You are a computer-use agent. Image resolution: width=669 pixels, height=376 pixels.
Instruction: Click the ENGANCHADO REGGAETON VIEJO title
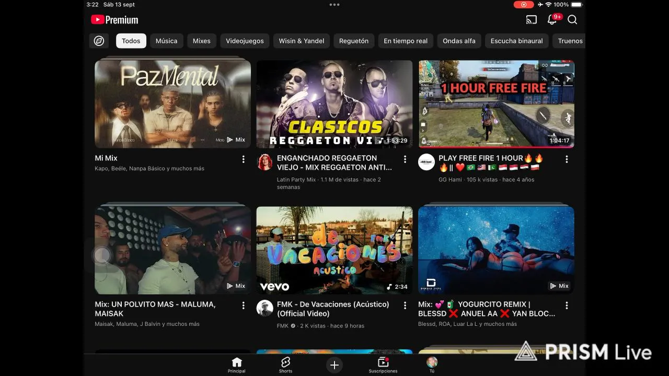(334, 162)
